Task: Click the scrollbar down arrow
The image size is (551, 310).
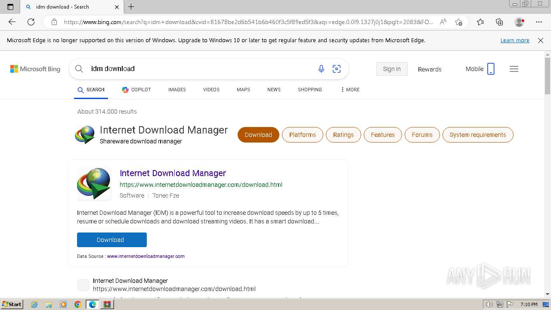Action: coord(548,294)
